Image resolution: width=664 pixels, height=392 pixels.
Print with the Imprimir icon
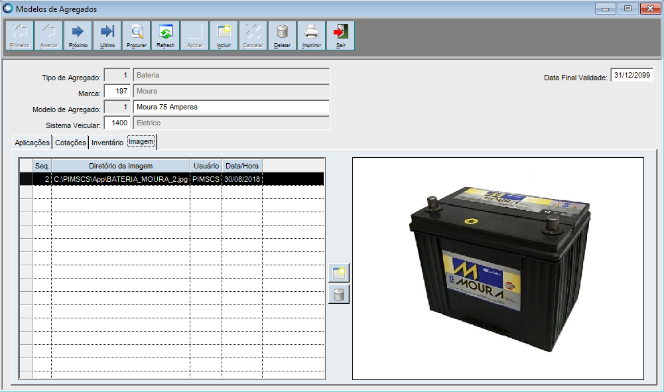[x=312, y=36]
